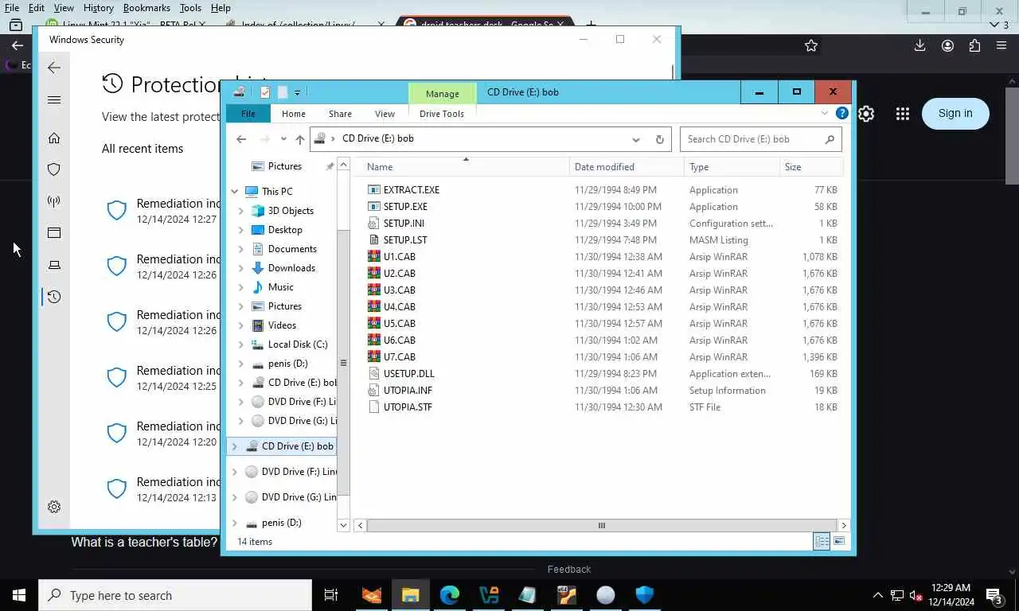The image size is (1019, 611).
Task: Open Microsoft Edge from the taskbar
Action: 450,595
